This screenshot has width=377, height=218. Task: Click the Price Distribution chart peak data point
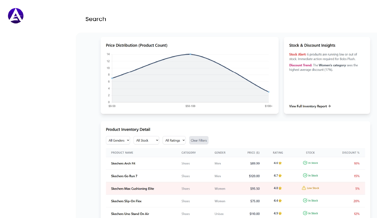(190, 54)
